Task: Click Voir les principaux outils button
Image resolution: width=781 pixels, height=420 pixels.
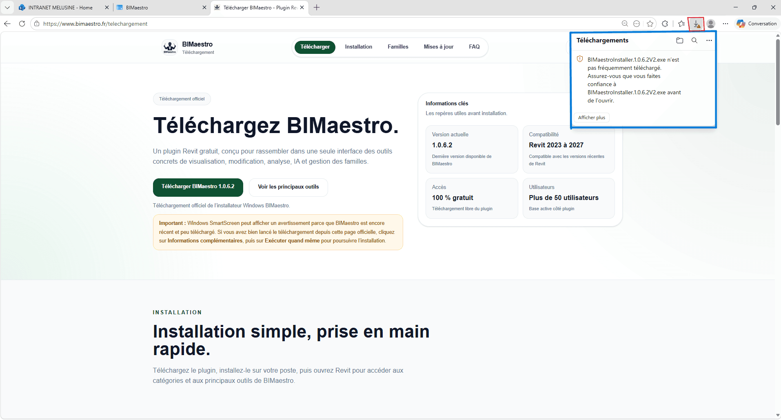Action: pos(288,187)
